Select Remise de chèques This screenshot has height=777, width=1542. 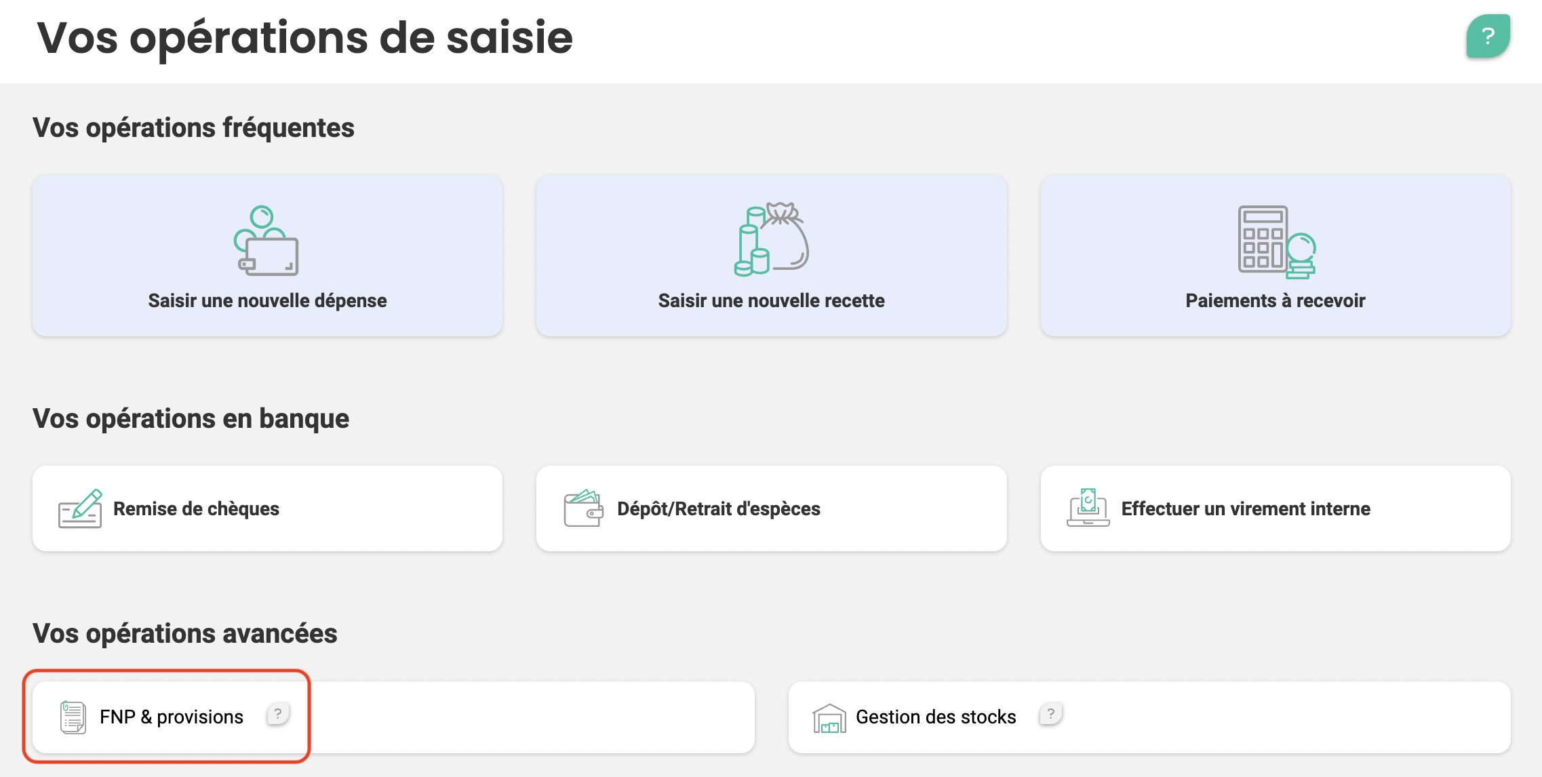coord(267,509)
